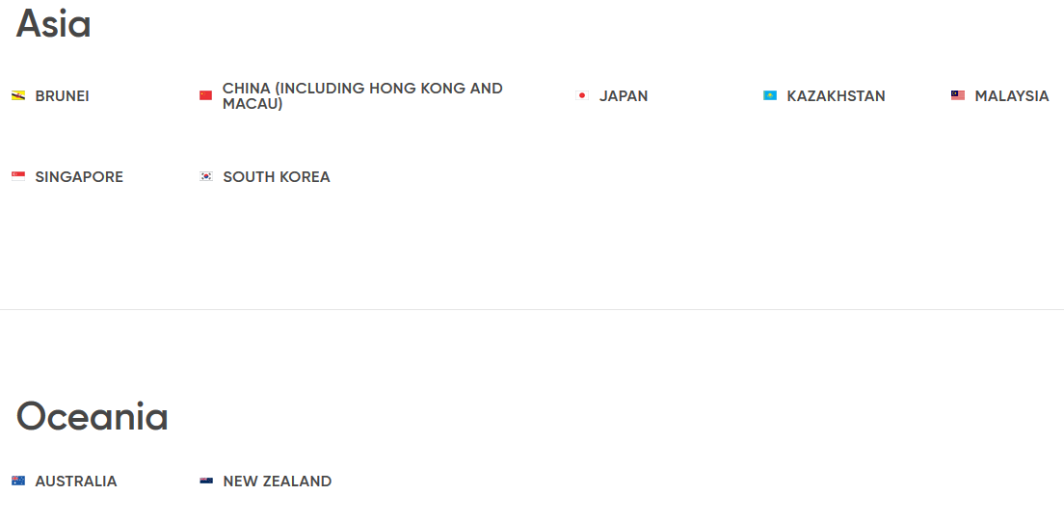Select Australia under Oceania
This screenshot has height=521, width=1064.
(x=76, y=481)
